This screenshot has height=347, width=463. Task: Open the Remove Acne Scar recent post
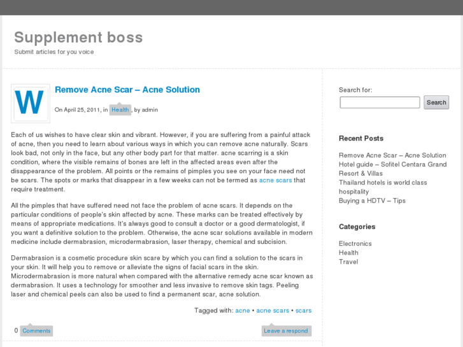coord(392,155)
